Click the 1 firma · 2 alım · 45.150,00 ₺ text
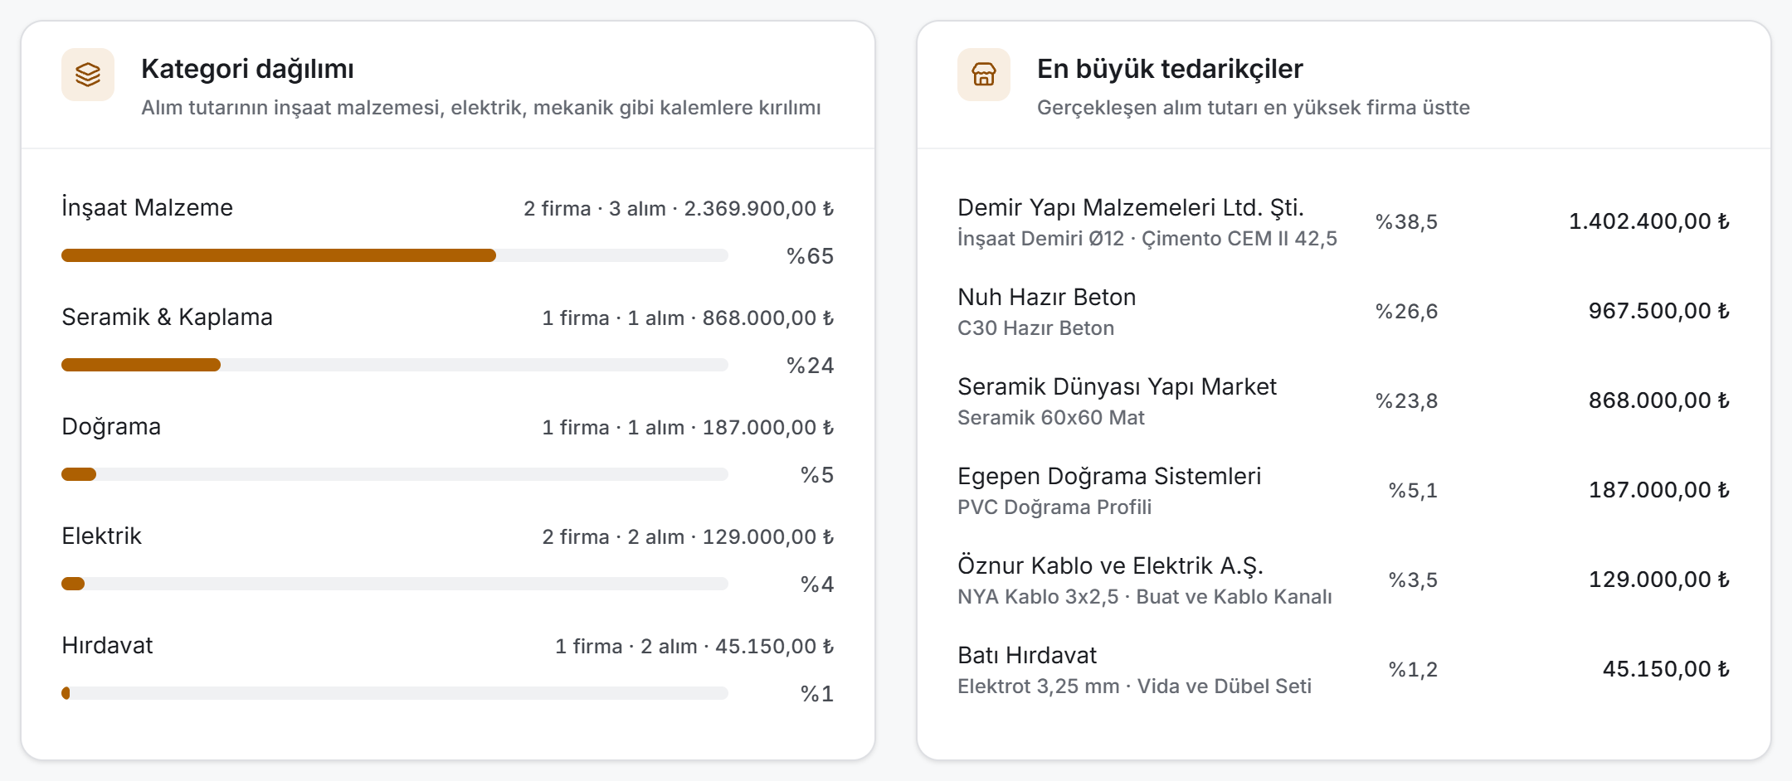Viewport: 1792px width, 781px height. 694,646
